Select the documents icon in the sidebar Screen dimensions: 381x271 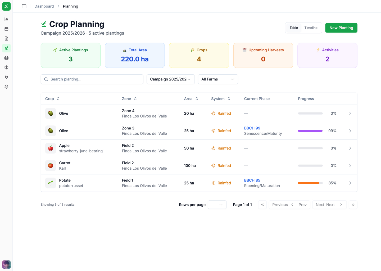6,38
